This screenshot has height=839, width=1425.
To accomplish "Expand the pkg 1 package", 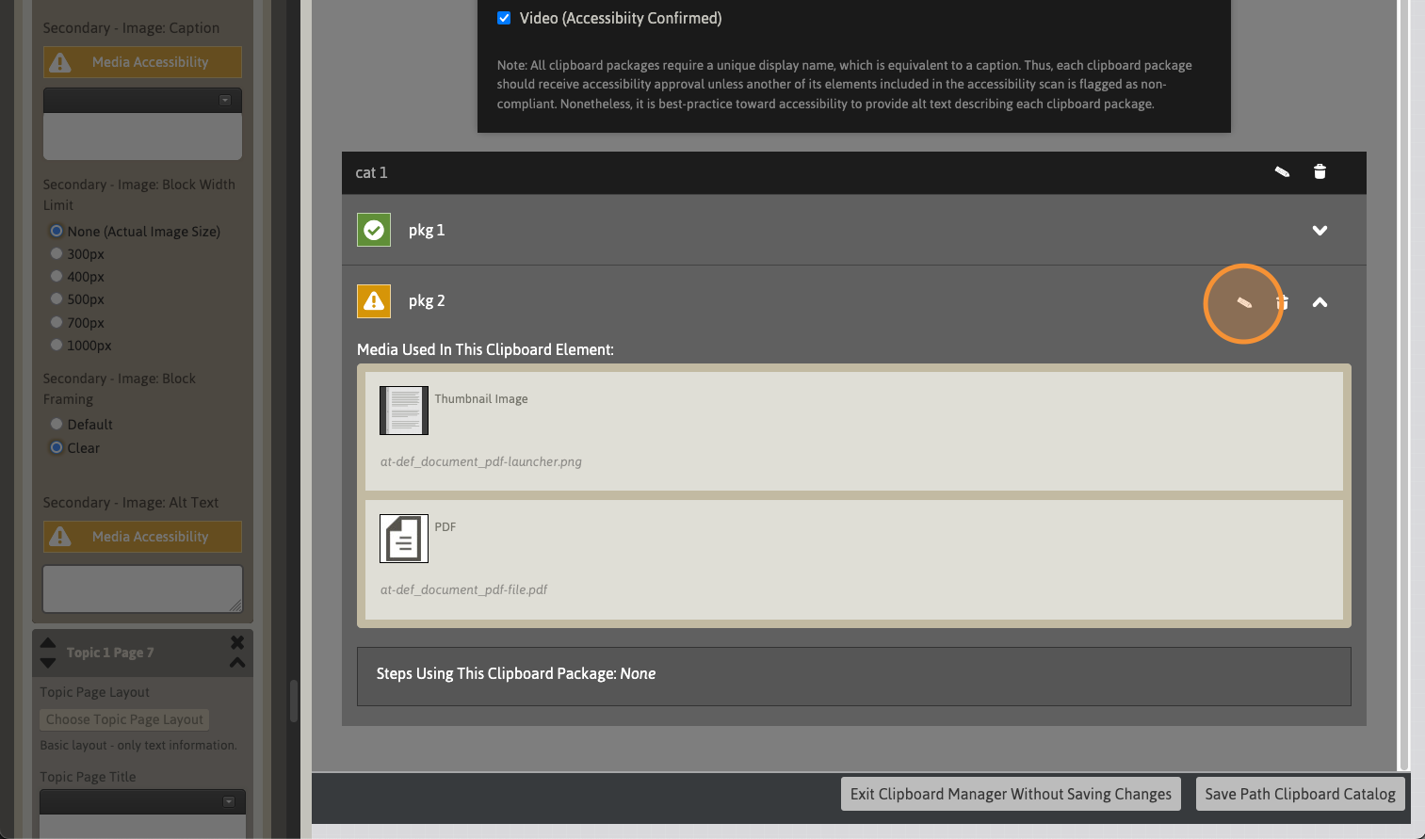I will tap(1320, 231).
